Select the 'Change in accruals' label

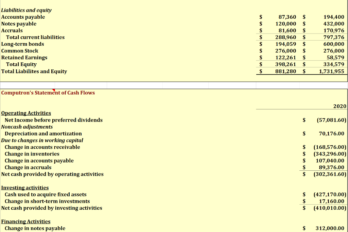28,167
